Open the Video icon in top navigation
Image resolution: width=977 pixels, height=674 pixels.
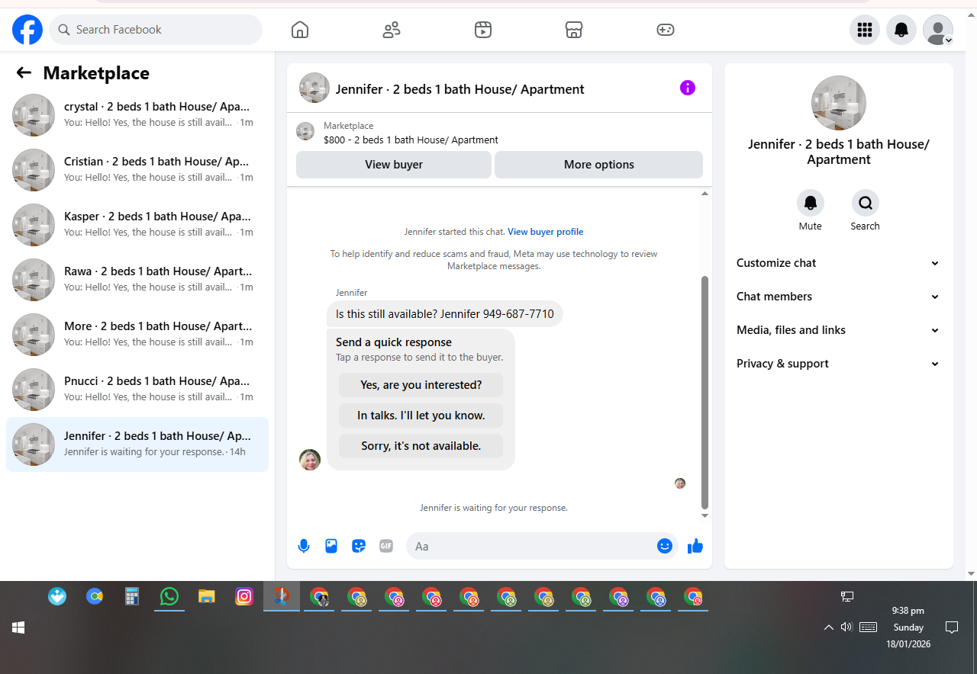pos(482,30)
